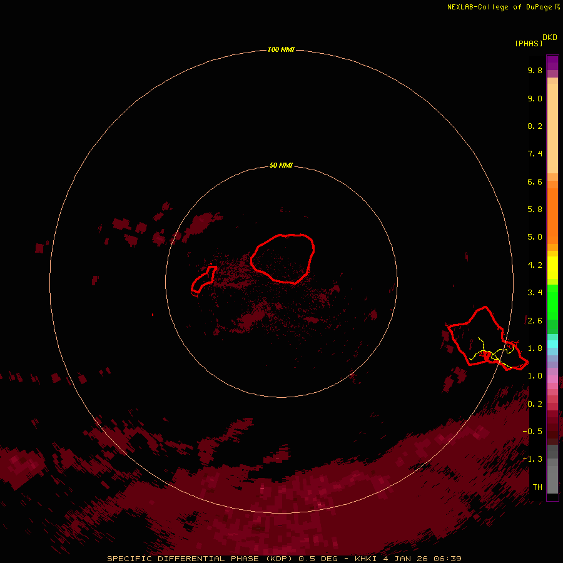The image size is (563, 563).
Task: Pick the pale peach segment of the color bar
Action: coord(552,128)
